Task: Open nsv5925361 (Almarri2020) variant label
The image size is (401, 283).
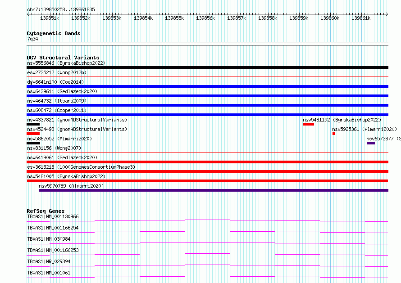Action: [x=365, y=129]
